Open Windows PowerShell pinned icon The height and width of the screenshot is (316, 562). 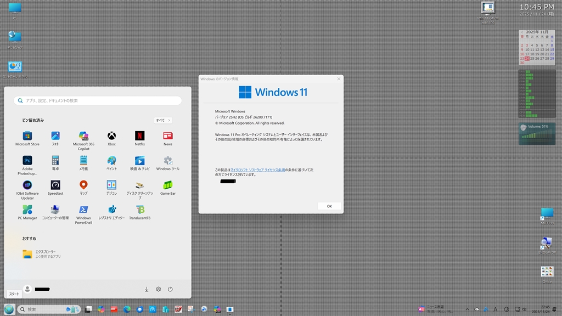point(83,210)
